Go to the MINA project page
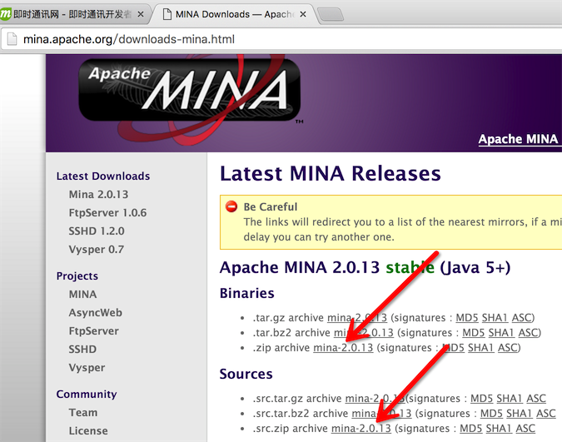Screen dimensions: 562x442 pos(82,295)
